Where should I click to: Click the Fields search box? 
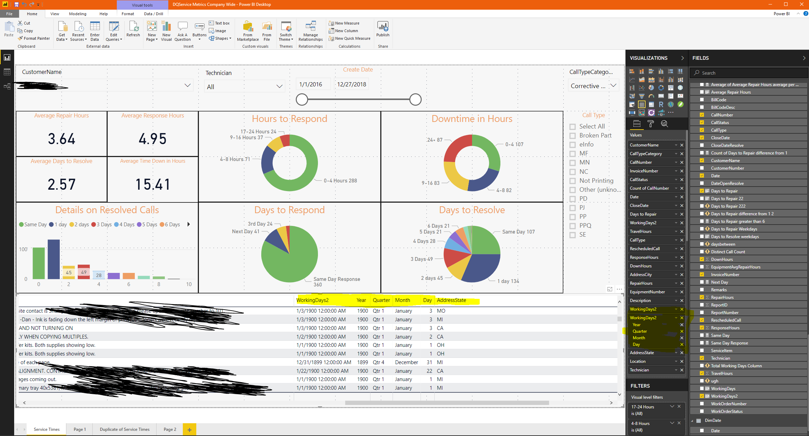(749, 73)
